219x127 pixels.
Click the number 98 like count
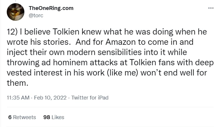point(47,117)
